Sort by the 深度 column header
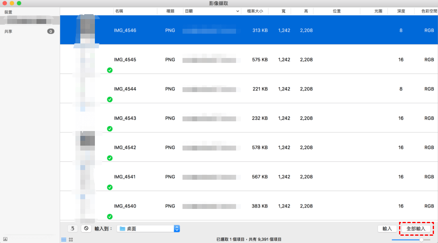The height and width of the screenshot is (243, 438). tap(401, 11)
